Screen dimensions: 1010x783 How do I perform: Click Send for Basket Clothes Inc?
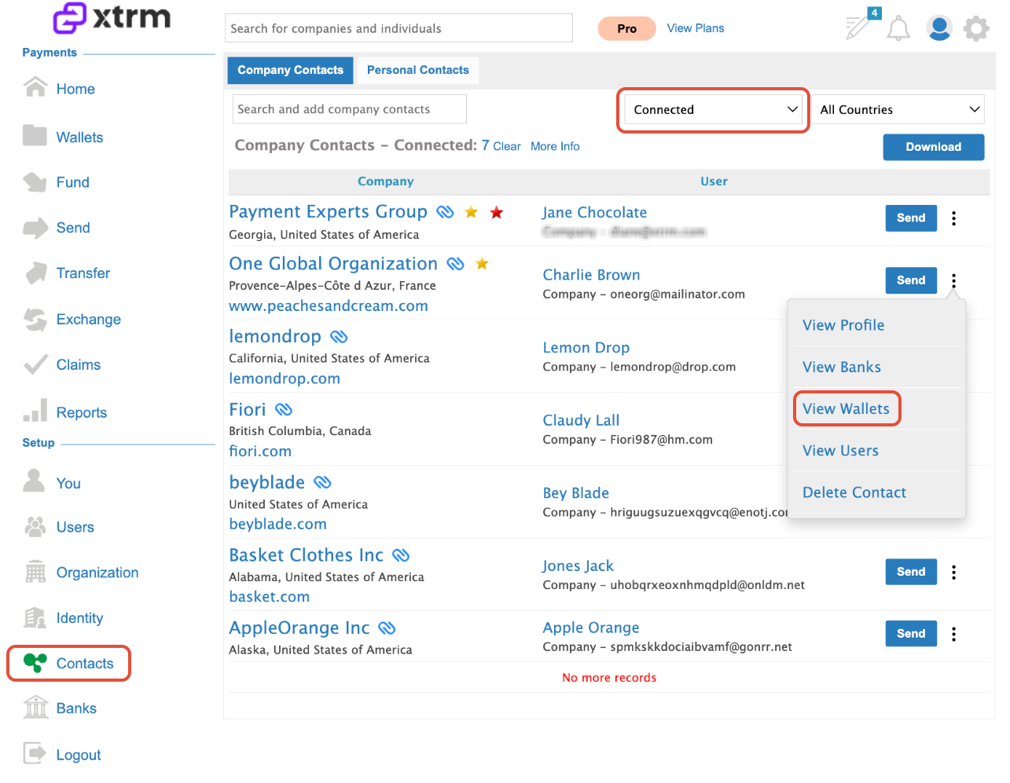tap(911, 572)
